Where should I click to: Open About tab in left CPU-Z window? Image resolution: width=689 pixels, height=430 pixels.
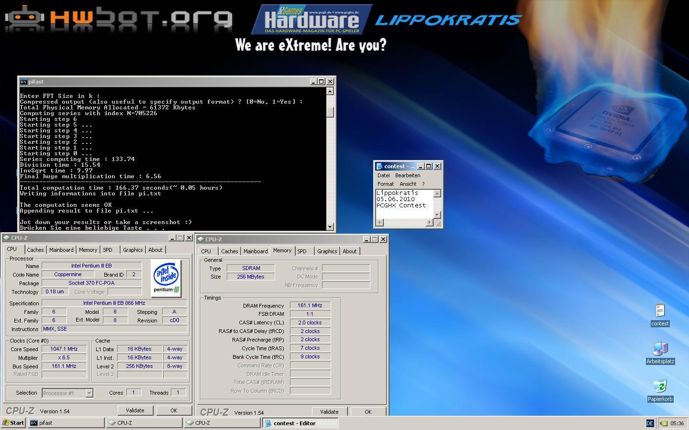(155, 250)
